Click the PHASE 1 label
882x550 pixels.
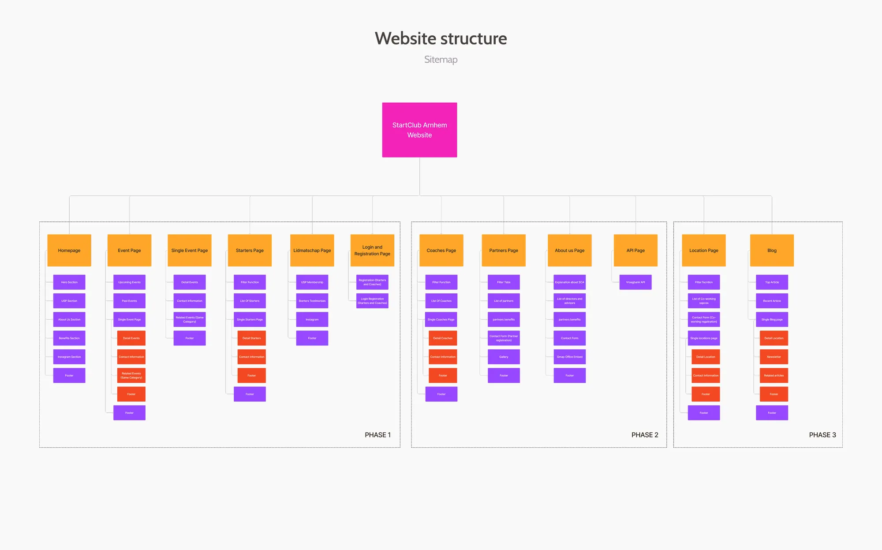pyautogui.click(x=377, y=435)
